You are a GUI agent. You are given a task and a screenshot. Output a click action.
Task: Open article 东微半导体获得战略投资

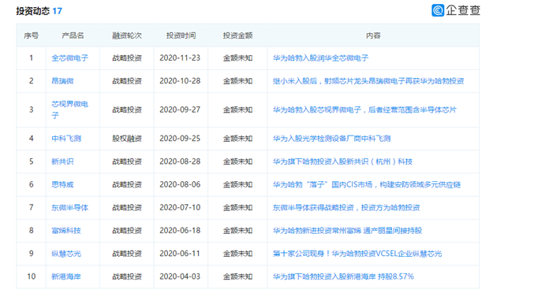[346, 207]
